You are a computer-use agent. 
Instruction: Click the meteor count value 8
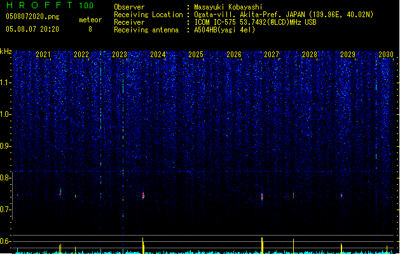coord(90,29)
